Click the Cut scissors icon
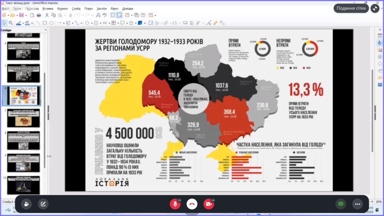 (47, 15)
